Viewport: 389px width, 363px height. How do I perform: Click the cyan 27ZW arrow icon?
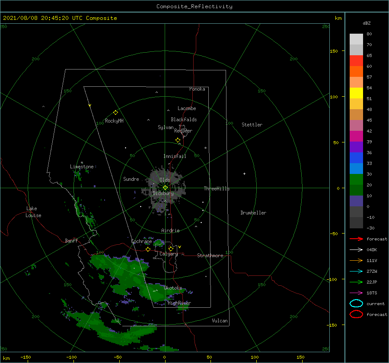356,271
